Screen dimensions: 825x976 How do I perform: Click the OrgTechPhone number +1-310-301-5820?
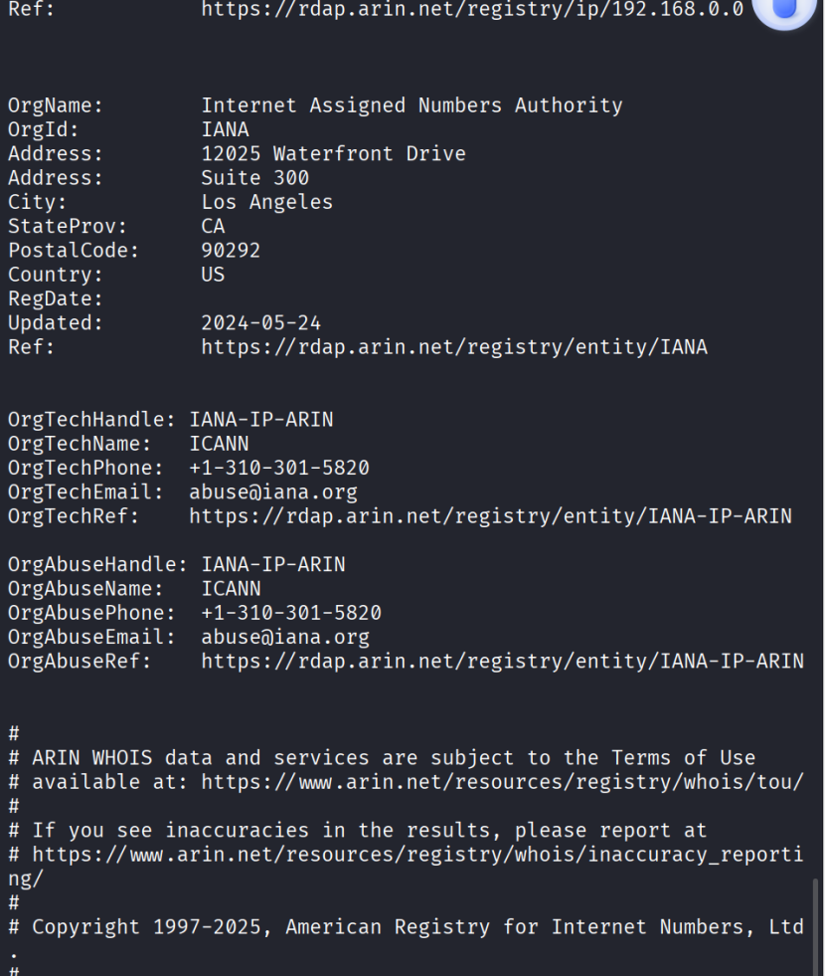click(x=279, y=468)
